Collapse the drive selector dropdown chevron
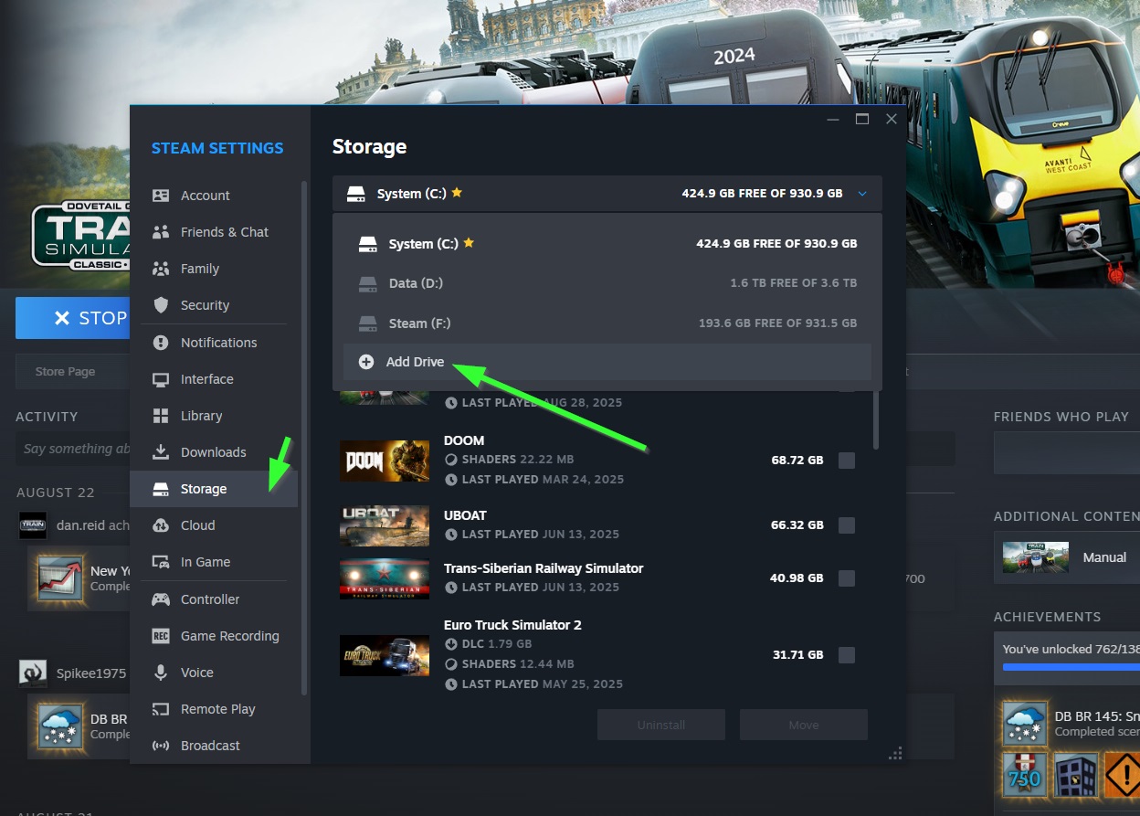Viewport: 1140px width, 816px height. [x=862, y=194]
